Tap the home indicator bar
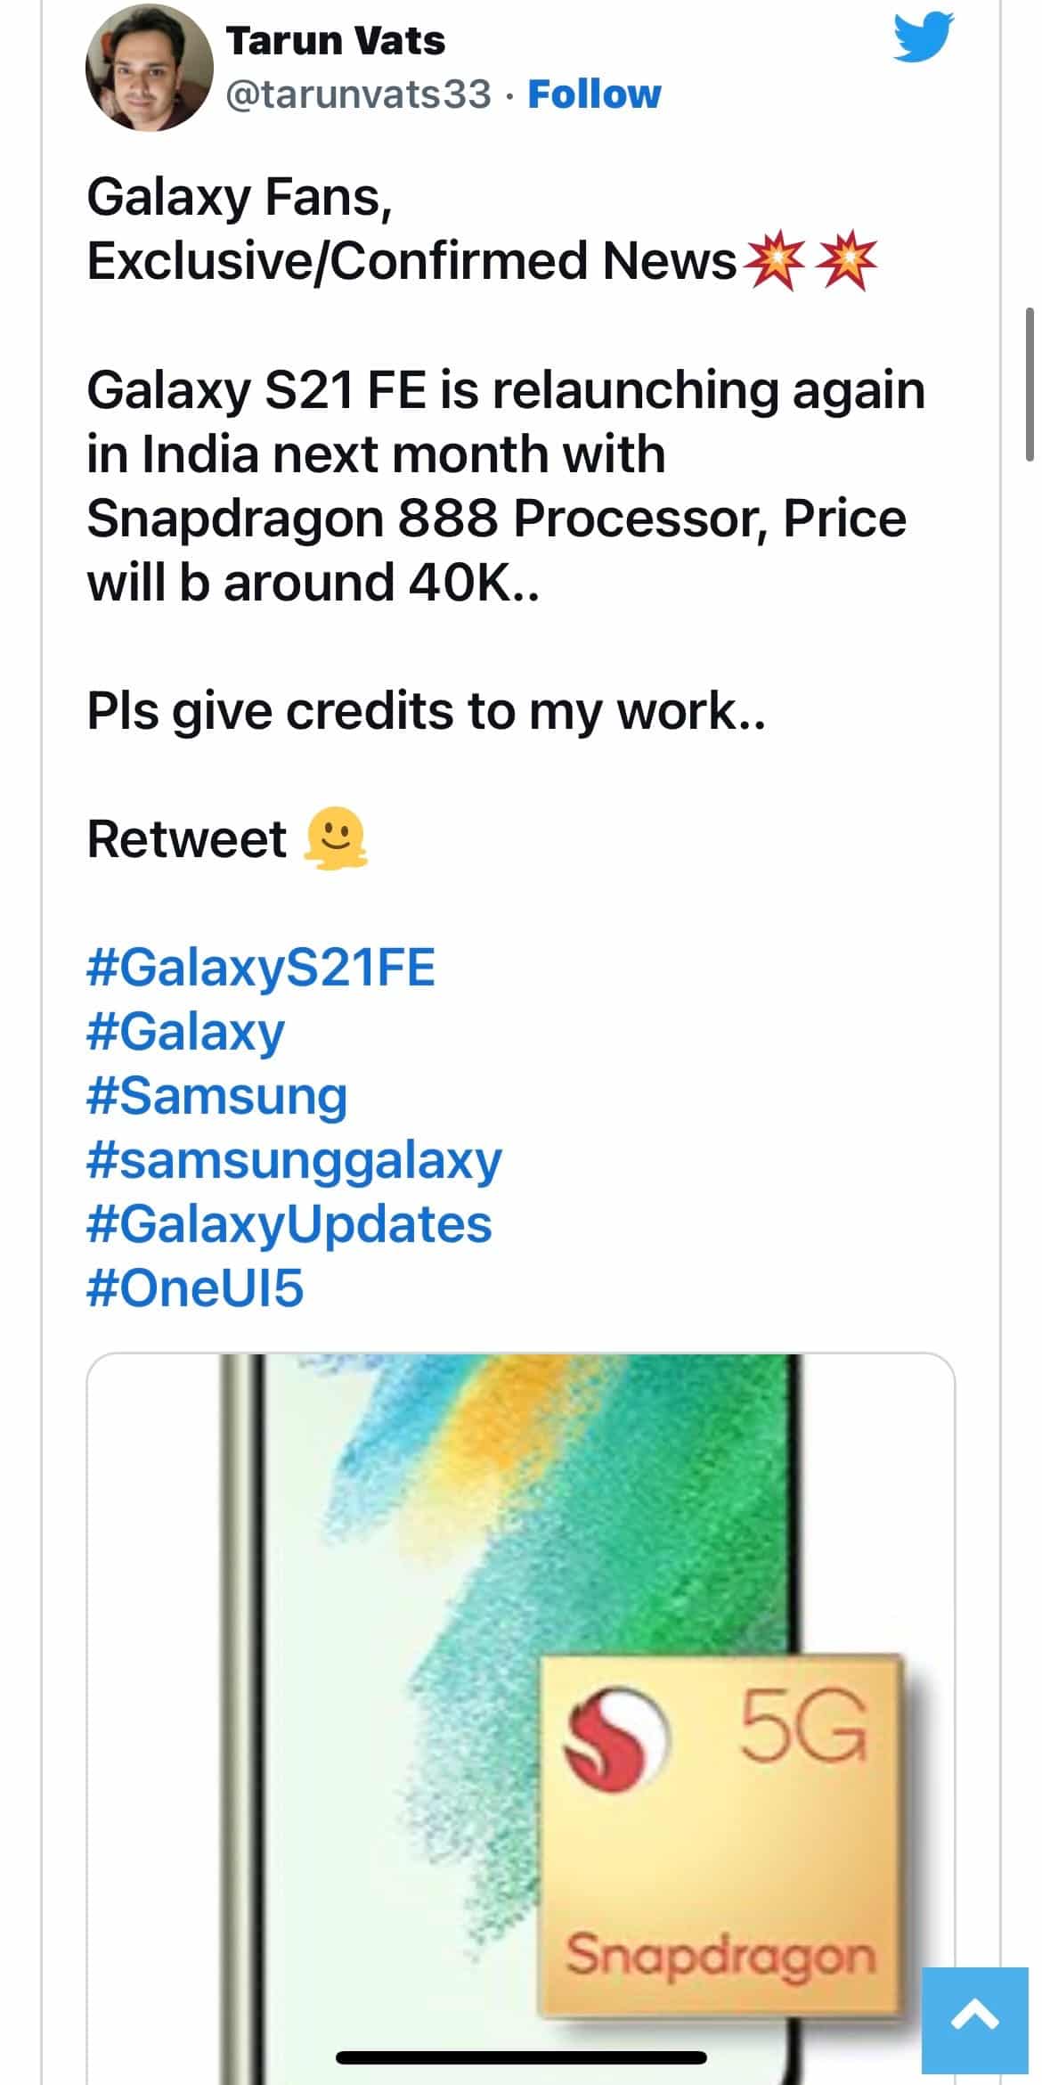1042x2085 pixels. [x=521, y=2058]
